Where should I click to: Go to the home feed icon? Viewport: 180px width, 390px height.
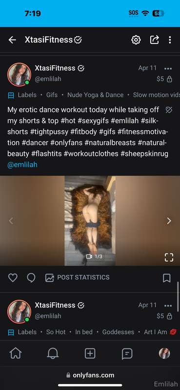click(16, 353)
